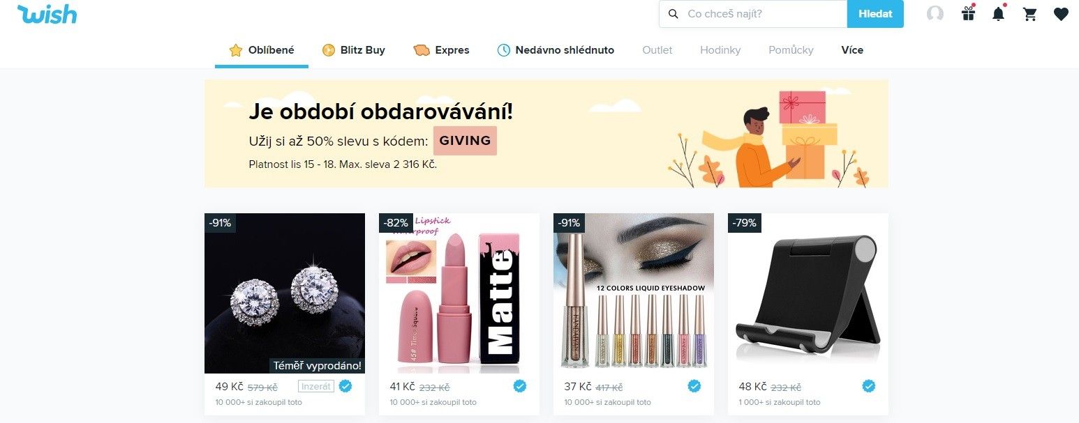This screenshot has height=423, width=1079.
Task: Select the Oblíbené tab
Action: click(x=262, y=50)
